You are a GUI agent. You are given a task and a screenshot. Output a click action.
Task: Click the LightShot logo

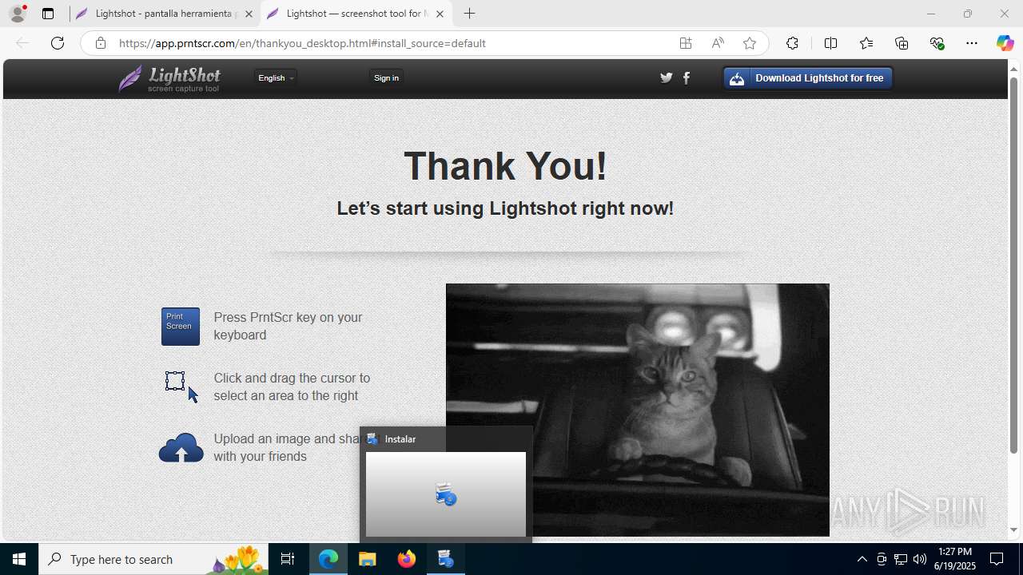169,78
